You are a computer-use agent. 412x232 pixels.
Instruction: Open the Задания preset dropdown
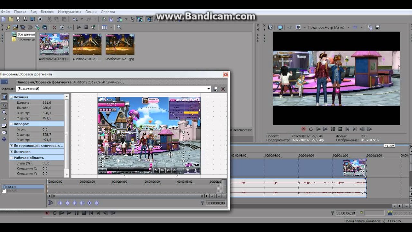point(209,89)
